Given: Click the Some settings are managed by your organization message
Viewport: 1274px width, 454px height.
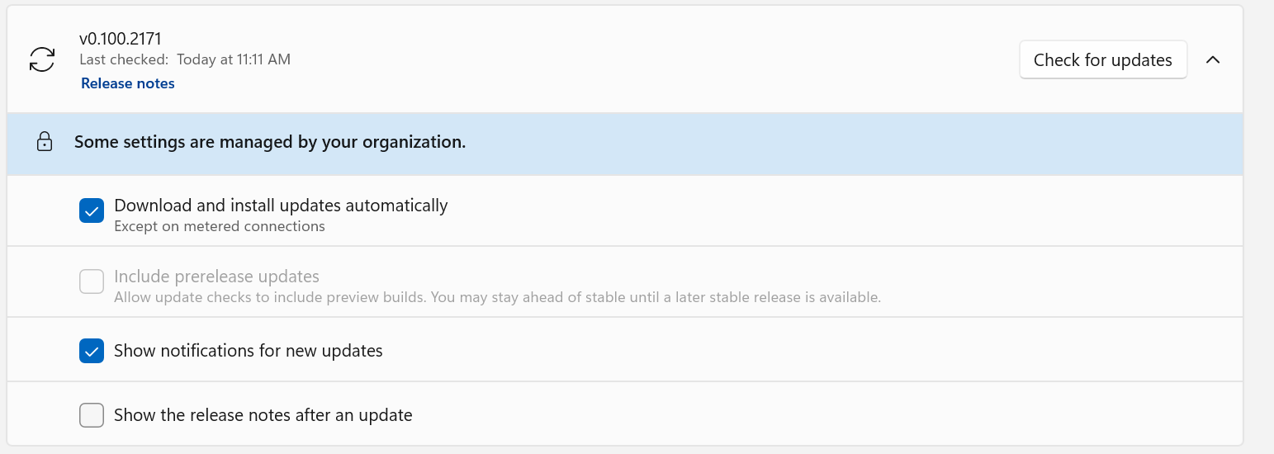Looking at the screenshot, I should coord(270,142).
